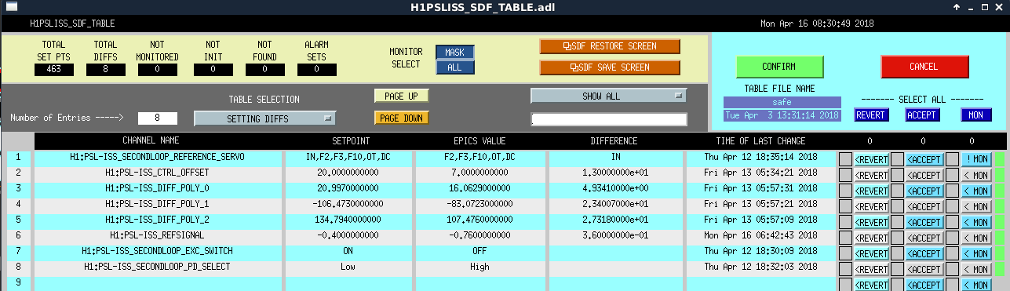The image size is (1010, 291).
Task: Tick accept checkbox for CTRL_OFFSET row
Action: click(x=898, y=174)
